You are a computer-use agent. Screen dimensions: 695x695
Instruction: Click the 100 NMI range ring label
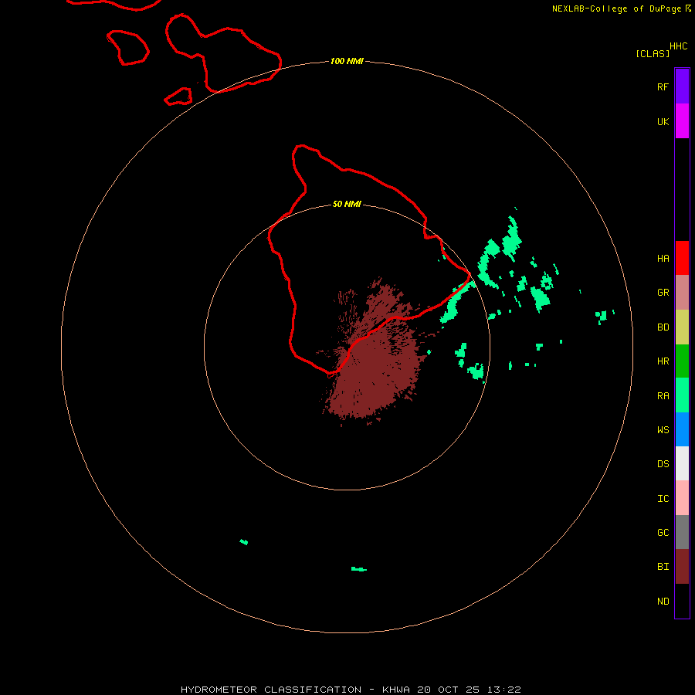click(x=347, y=61)
